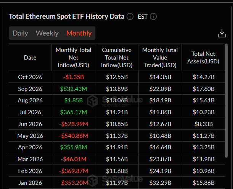Click Monthly Total Net Inflow(USD) header
The image size is (233, 189).
point(73,57)
